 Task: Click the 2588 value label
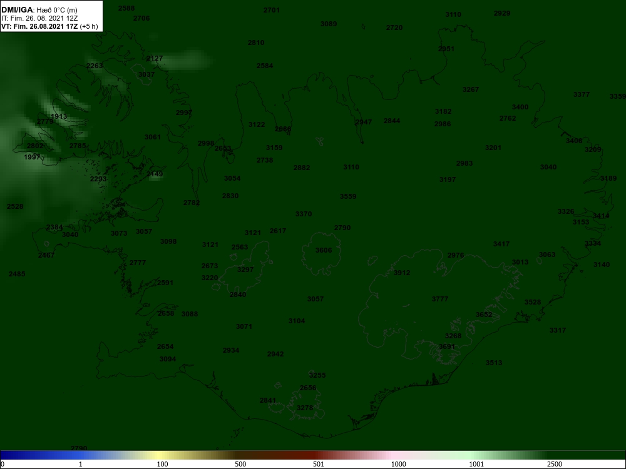tap(126, 8)
